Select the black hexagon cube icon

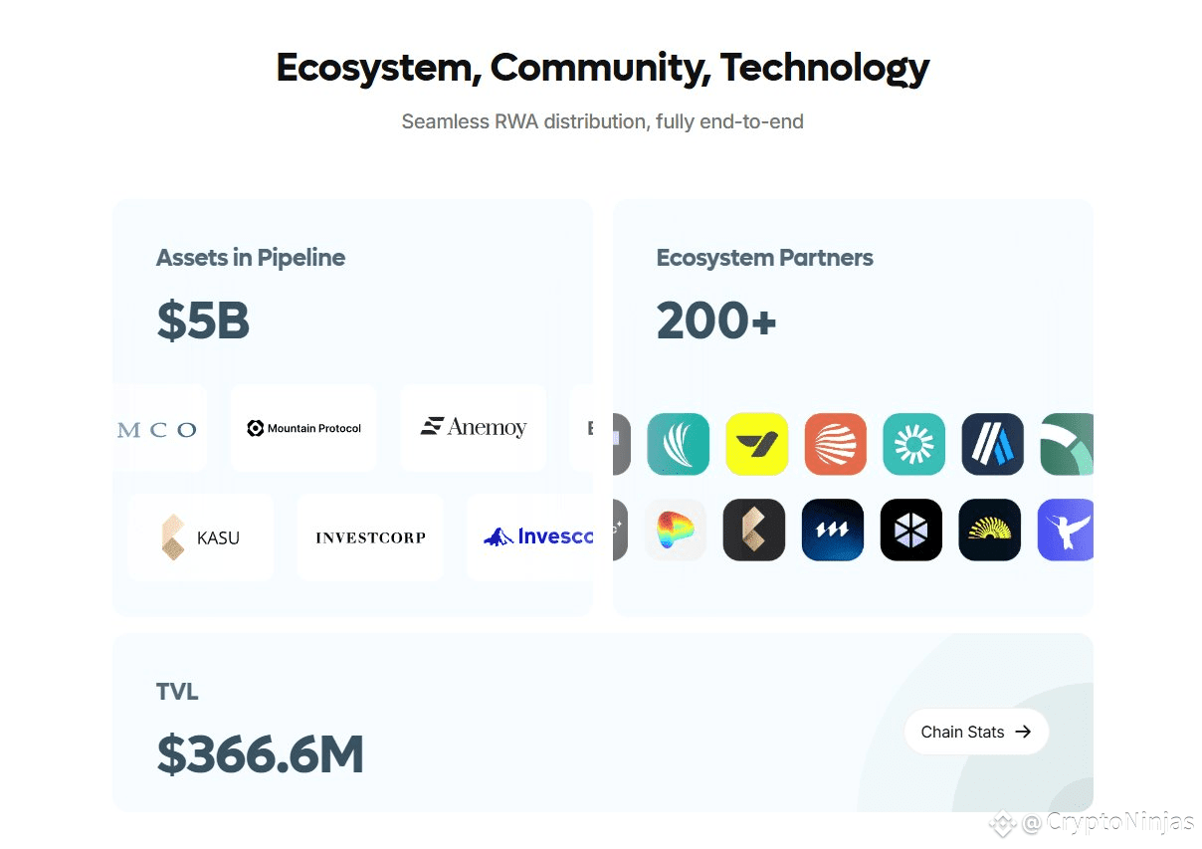(911, 530)
